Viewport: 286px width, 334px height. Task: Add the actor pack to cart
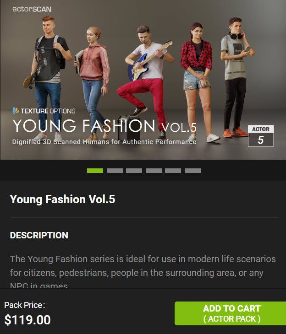(230, 313)
